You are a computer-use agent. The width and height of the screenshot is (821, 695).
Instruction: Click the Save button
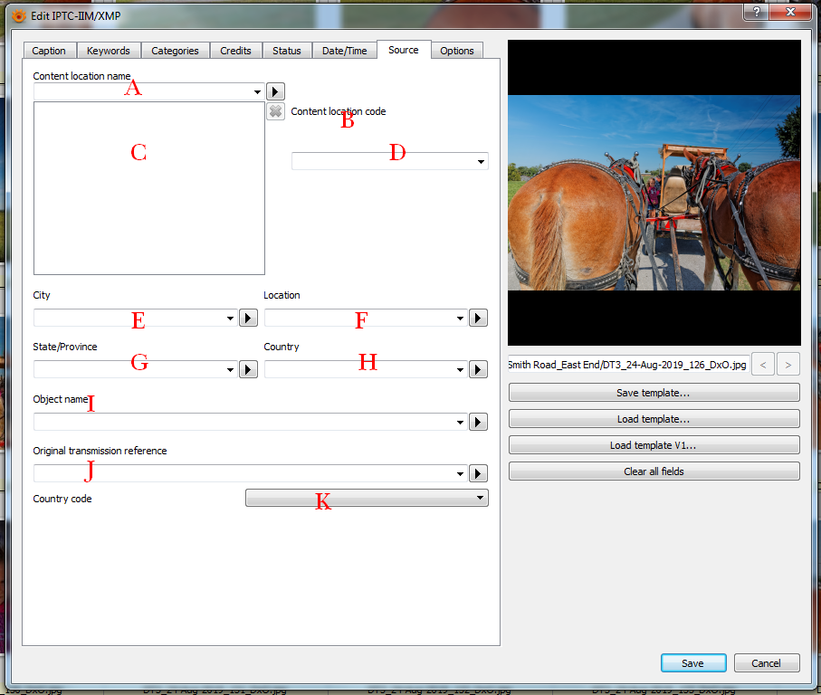(693, 663)
